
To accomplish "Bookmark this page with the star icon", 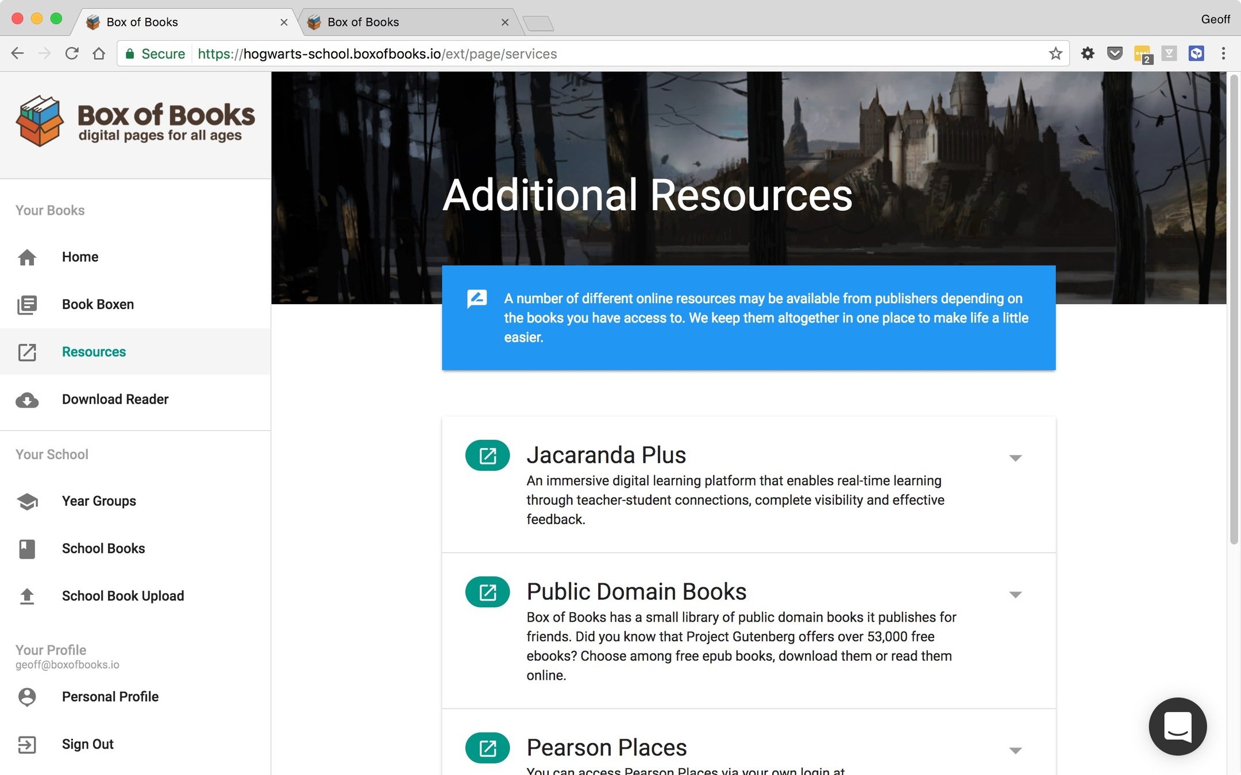I will [1055, 54].
